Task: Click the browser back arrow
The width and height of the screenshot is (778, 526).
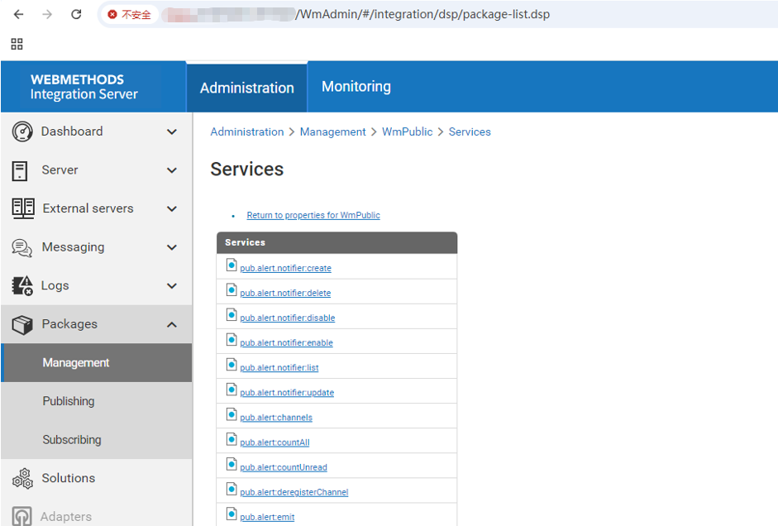Action: [18, 14]
